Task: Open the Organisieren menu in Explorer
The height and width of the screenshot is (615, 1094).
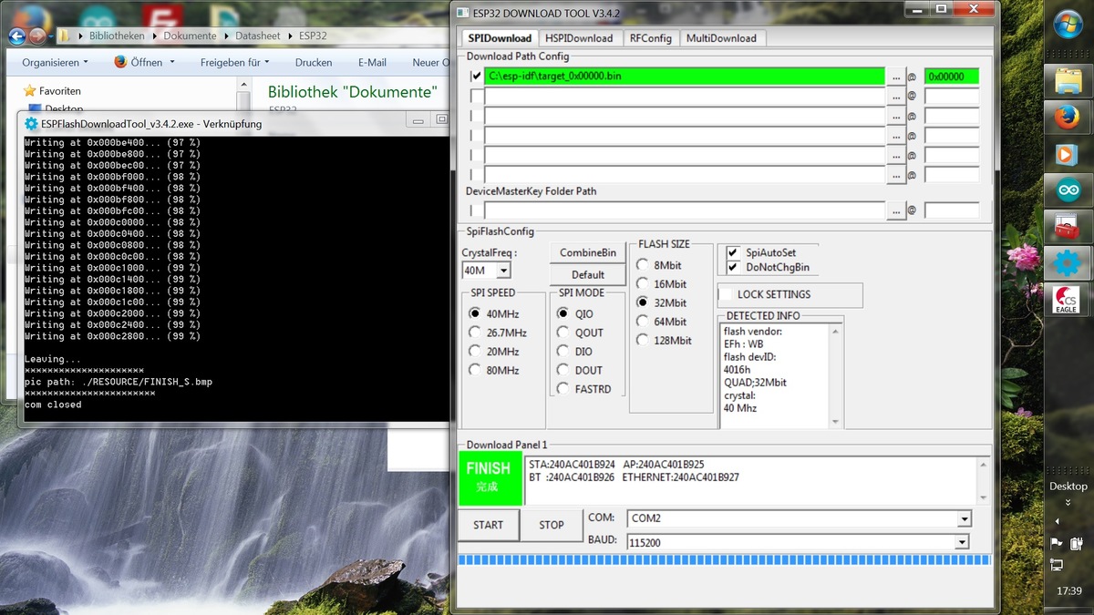Action: click(x=55, y=63)
